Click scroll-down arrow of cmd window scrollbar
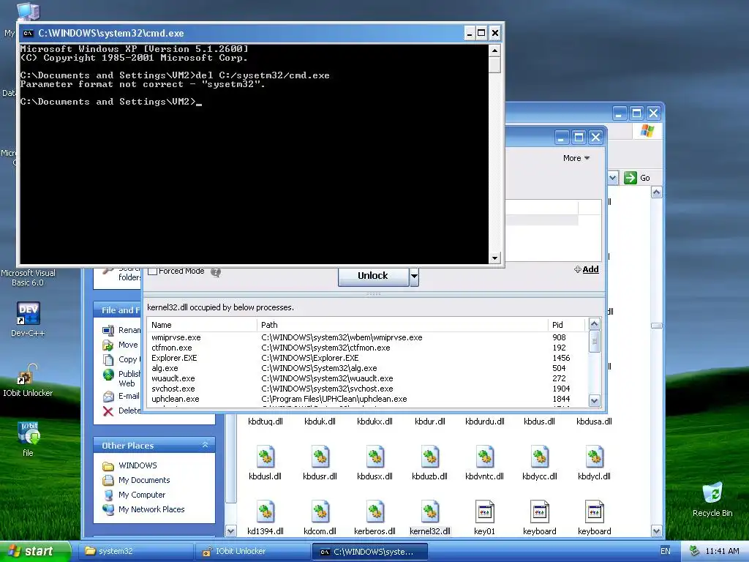Image resolution: width=749 pixels, height=562 pixels. click(495, 258)
